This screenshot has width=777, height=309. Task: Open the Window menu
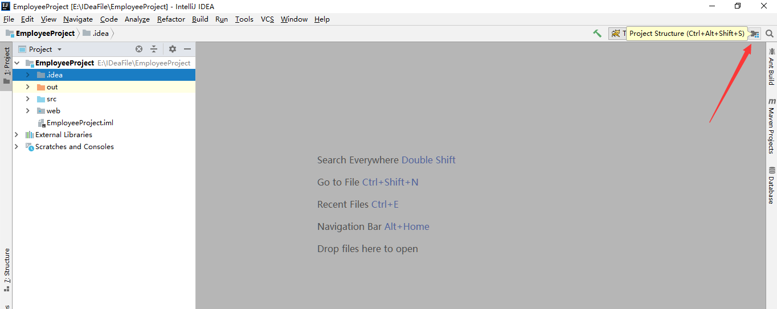[x=294, y=19]
